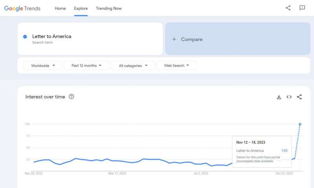Click the share icon in top header
The image size is (314, 188).
(x=288, y=8)
